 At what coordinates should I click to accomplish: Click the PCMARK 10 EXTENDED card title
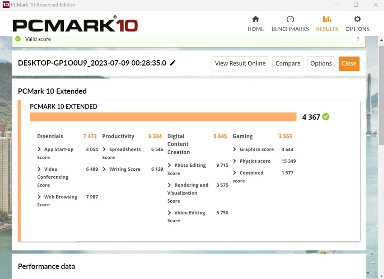point(63,107)
